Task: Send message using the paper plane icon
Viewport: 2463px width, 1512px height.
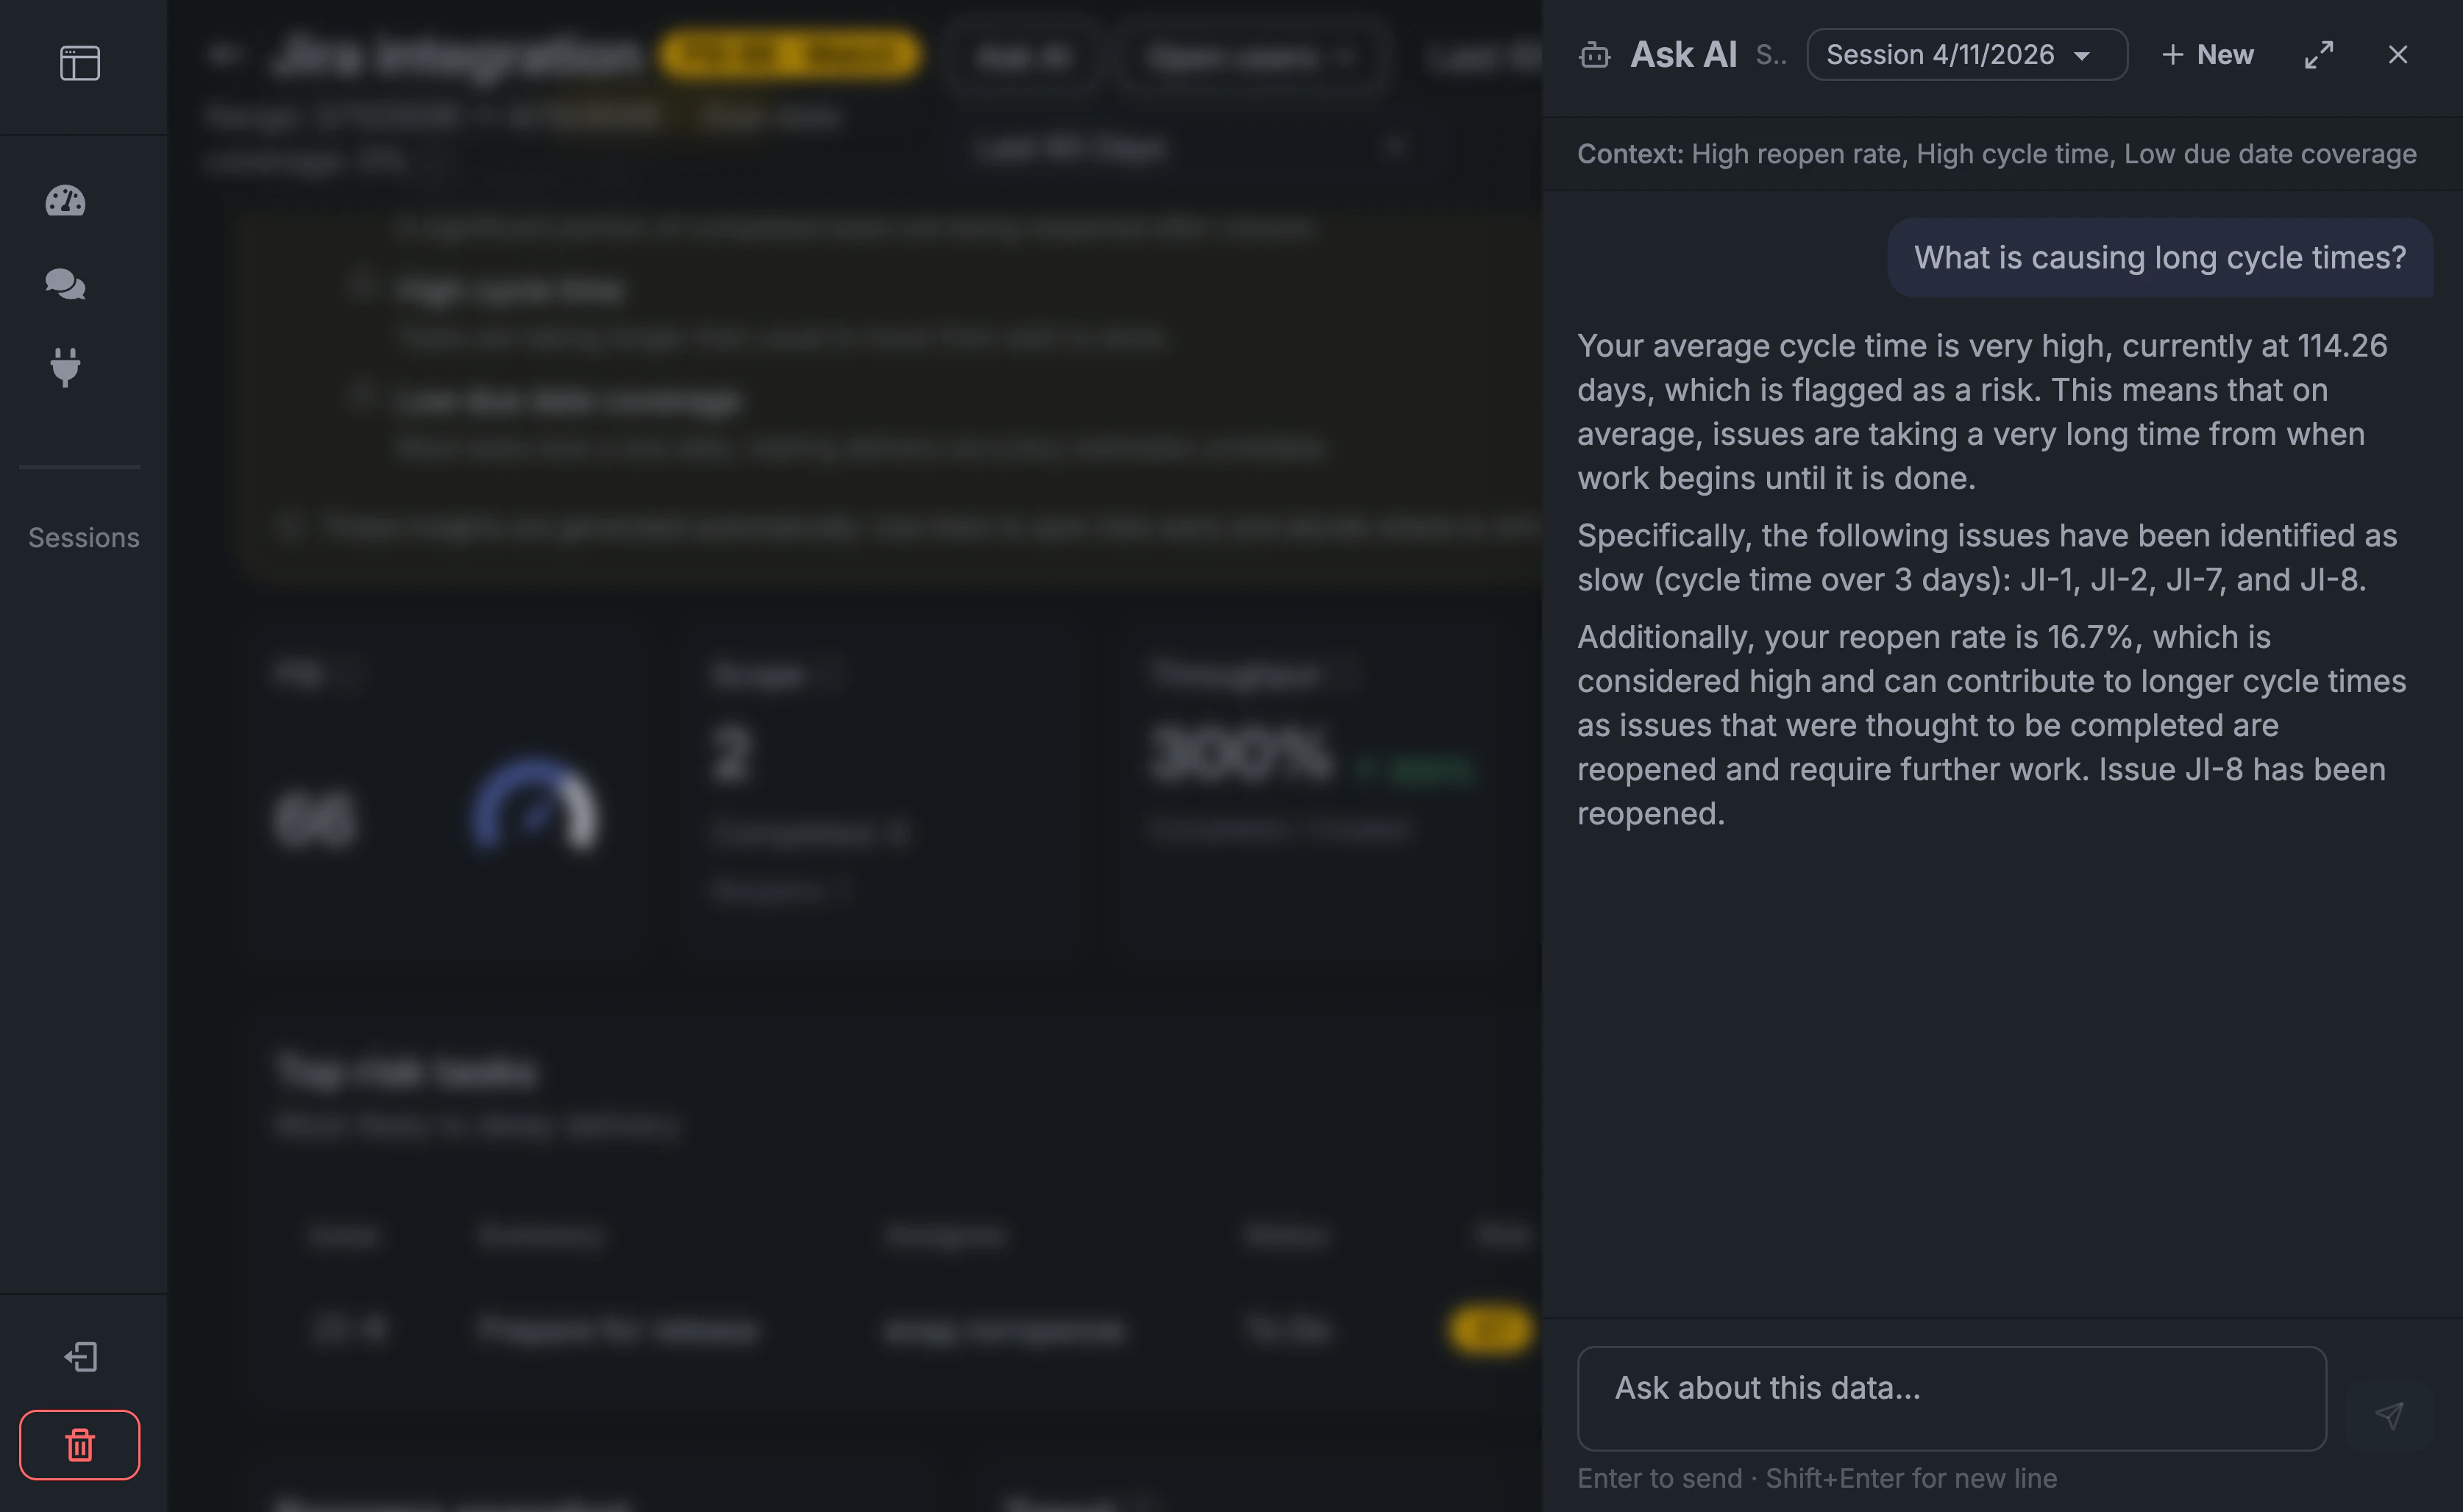Action: [2389, 1416]
